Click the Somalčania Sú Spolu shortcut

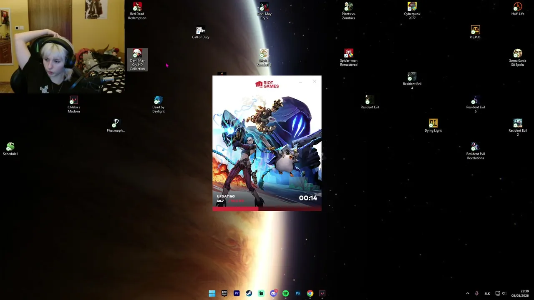point(518,57)
